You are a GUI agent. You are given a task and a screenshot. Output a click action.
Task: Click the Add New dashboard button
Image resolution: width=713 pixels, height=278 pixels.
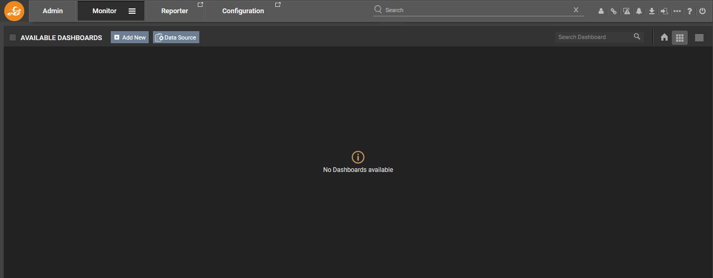(130, 37)
